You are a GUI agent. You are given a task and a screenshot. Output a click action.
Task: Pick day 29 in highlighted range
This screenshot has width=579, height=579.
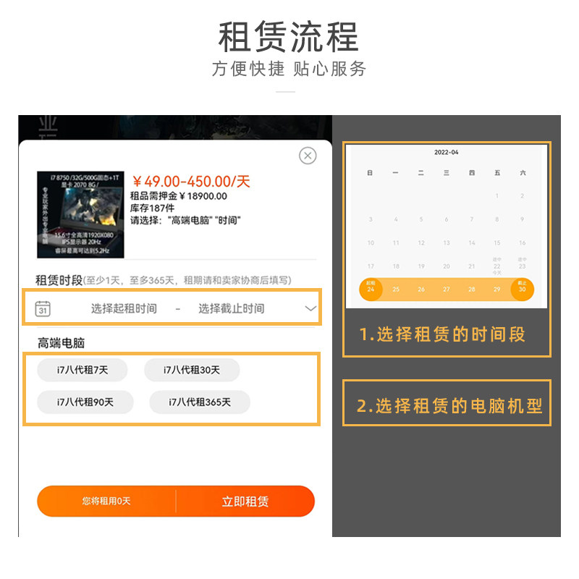tap(497, 289)
